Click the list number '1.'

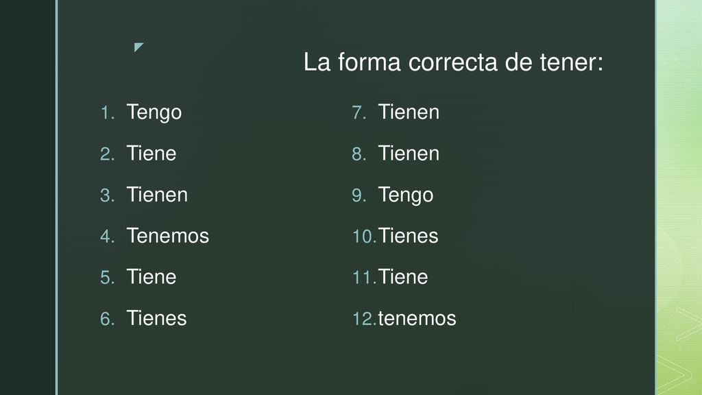[108, 113]
